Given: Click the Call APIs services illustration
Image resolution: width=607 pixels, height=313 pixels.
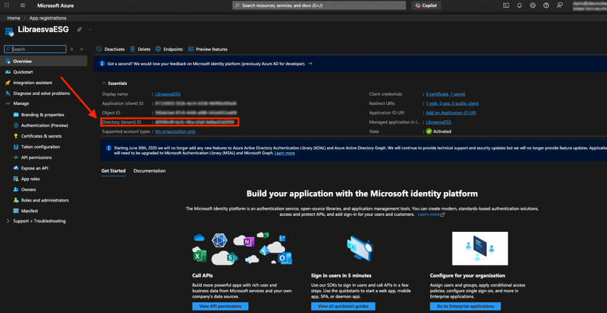Looking at the screenshot, I should point(242,248).
